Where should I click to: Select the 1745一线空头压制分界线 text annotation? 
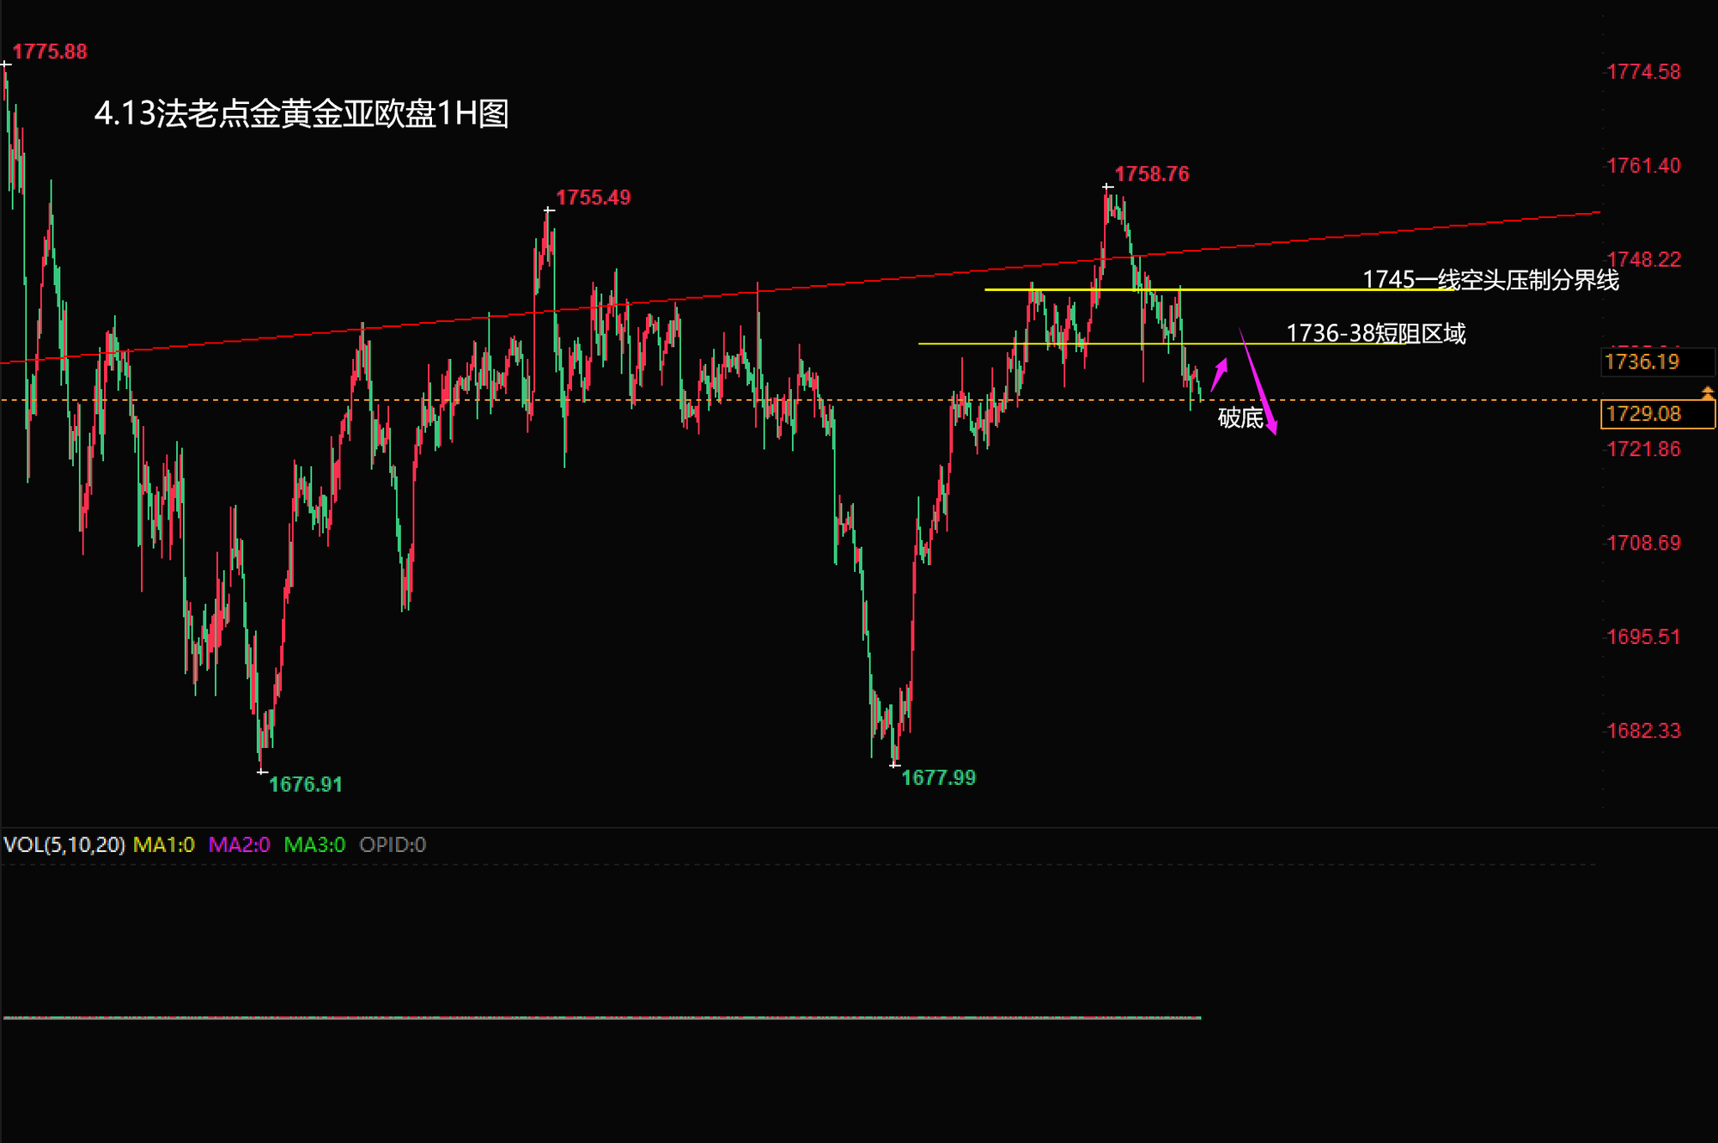[1490, 280]
